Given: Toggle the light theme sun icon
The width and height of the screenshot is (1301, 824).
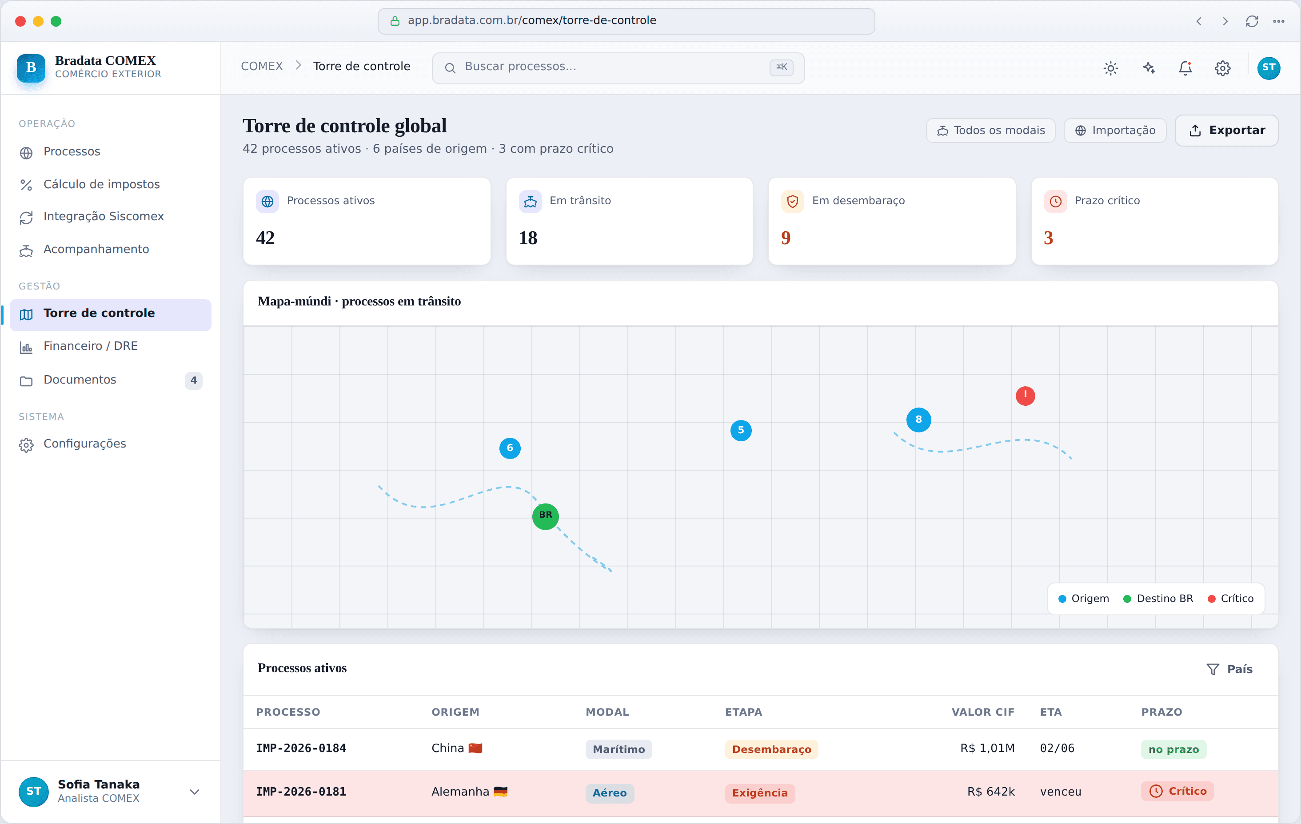Looking at the screenshot, I should point(1110,68).
